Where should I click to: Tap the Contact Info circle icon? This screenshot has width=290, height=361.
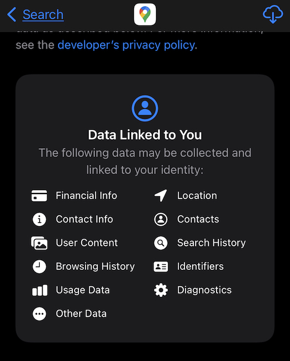39,219
